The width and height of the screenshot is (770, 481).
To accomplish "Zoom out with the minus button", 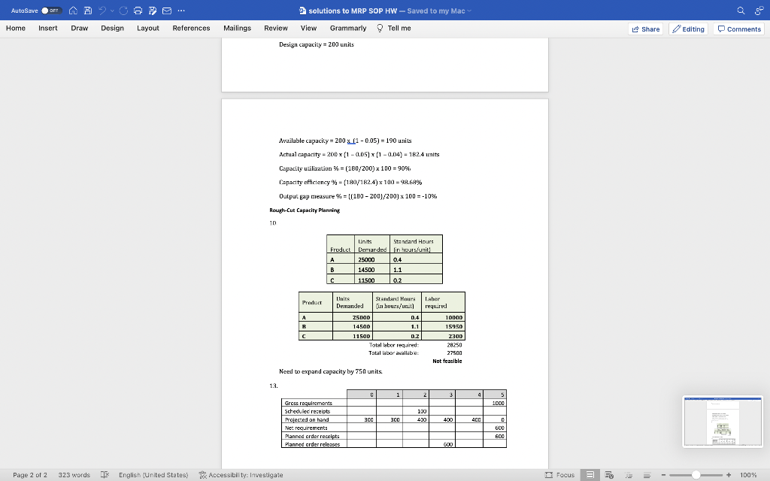I will click(x=663, y=475).
